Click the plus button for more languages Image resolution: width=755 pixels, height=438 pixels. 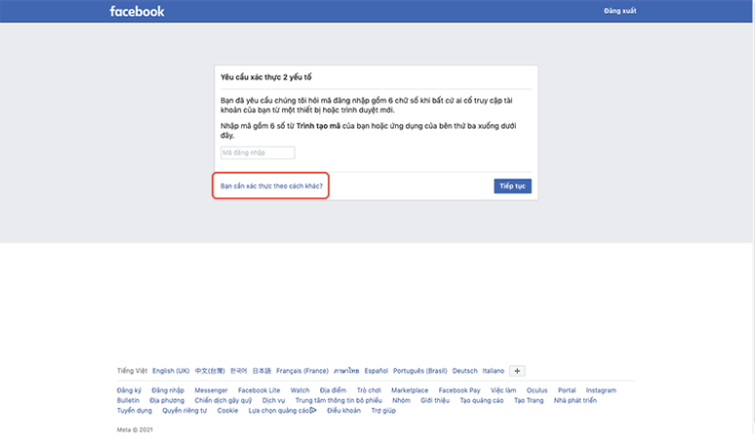click(517, 371)
